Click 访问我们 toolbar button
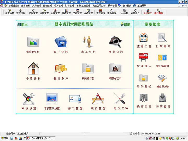Viewport: 188px width, 141px height. coord(148,12)
